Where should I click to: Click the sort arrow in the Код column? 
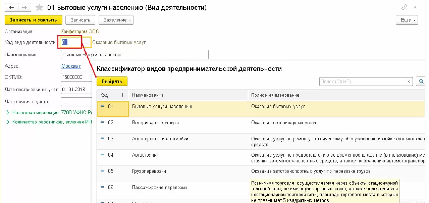coord(123,95)
